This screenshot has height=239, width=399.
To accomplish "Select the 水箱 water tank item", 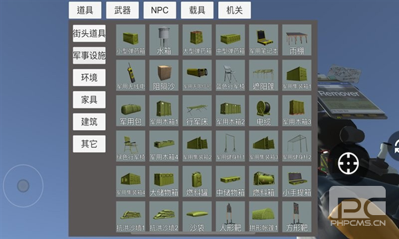I will click(164, 40).
